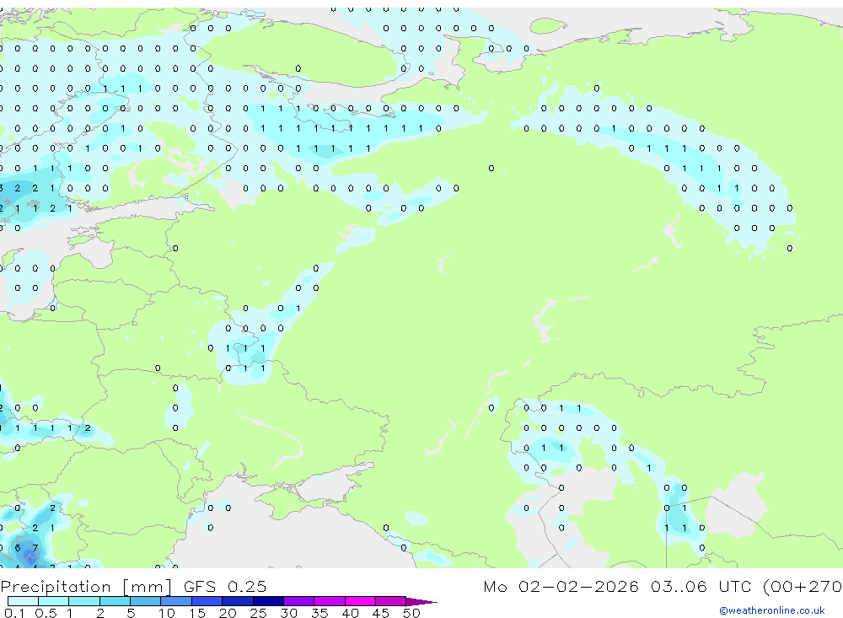843x618 pixels.
Task: Click the 1–2 mm legend color box
Action: [x=84, y=601]
